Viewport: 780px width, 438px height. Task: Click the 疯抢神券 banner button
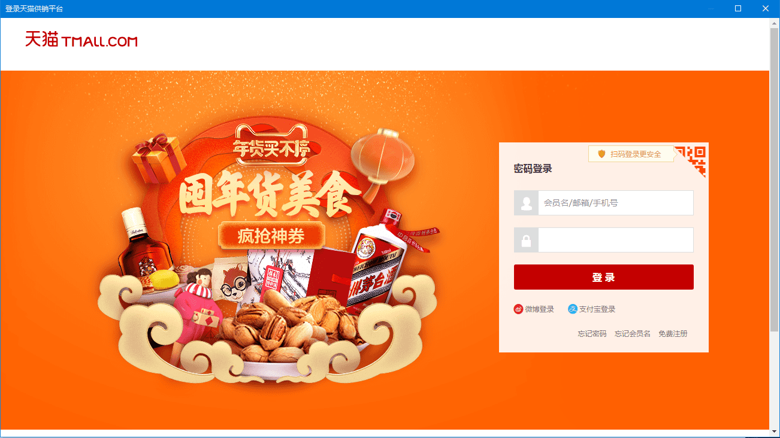click(271, 236)
